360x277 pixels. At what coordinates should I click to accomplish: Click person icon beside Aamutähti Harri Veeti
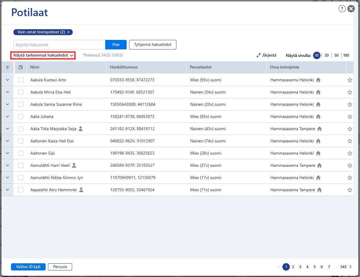74,165
